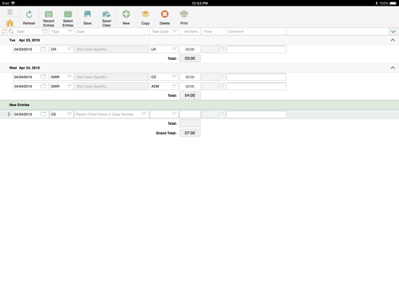Image resolution: width=399 pixels, height=299 pixels.
Task: Expand the new entry row arrow
Action: pos(9,114)
